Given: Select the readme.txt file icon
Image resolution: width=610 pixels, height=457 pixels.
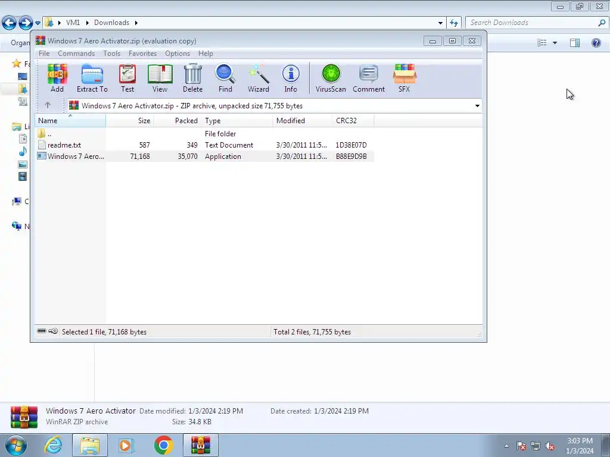Looking at the screenshot, I should 42,145.
